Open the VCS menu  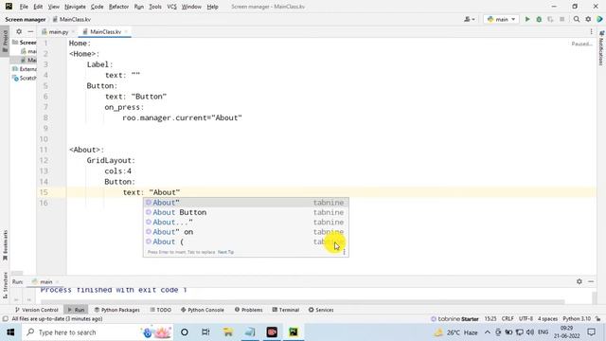coord(171,7)
